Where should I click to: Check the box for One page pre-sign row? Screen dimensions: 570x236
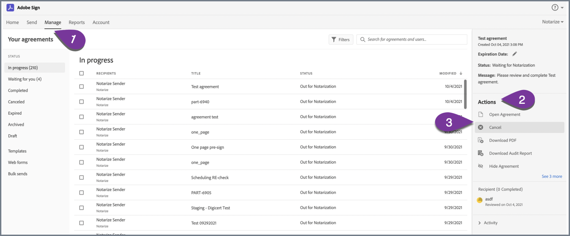point(81,147)
